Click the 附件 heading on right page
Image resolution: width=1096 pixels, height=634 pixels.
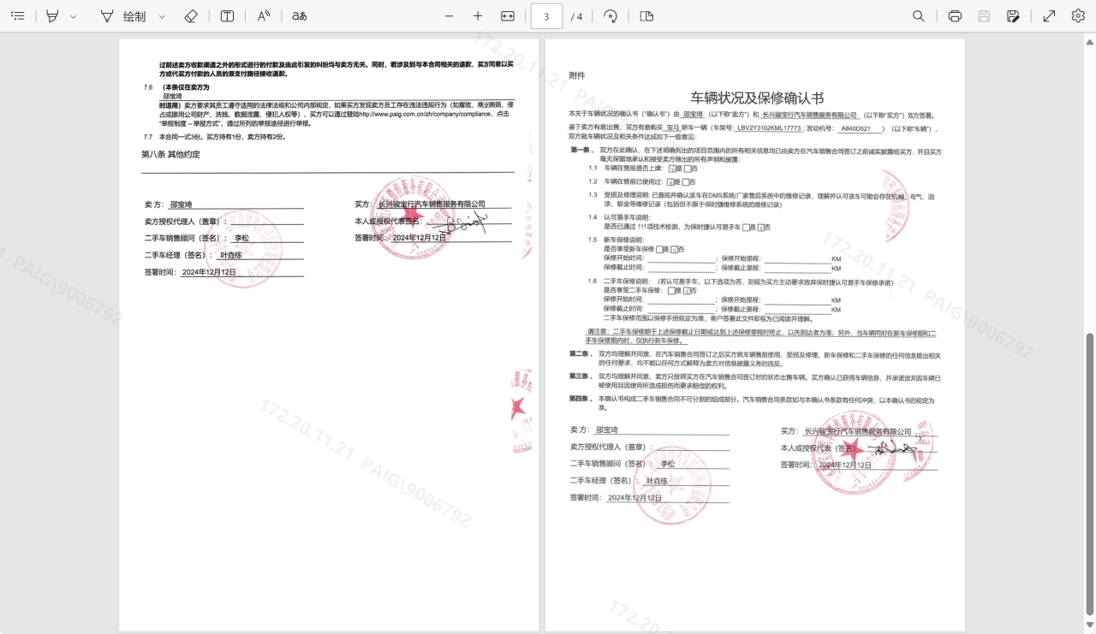[x=577, y=75]
